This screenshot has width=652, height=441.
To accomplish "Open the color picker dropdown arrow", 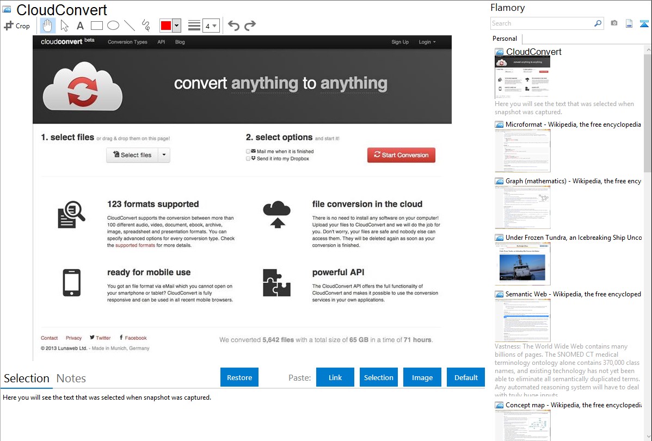I will point(177,26).
